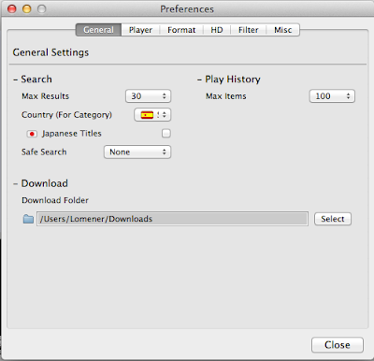This screenshot has height=361, width=374.
Task: Open the Format tab
Action: [x=181, y=30]
